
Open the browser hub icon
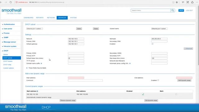[x=183, y=2]
